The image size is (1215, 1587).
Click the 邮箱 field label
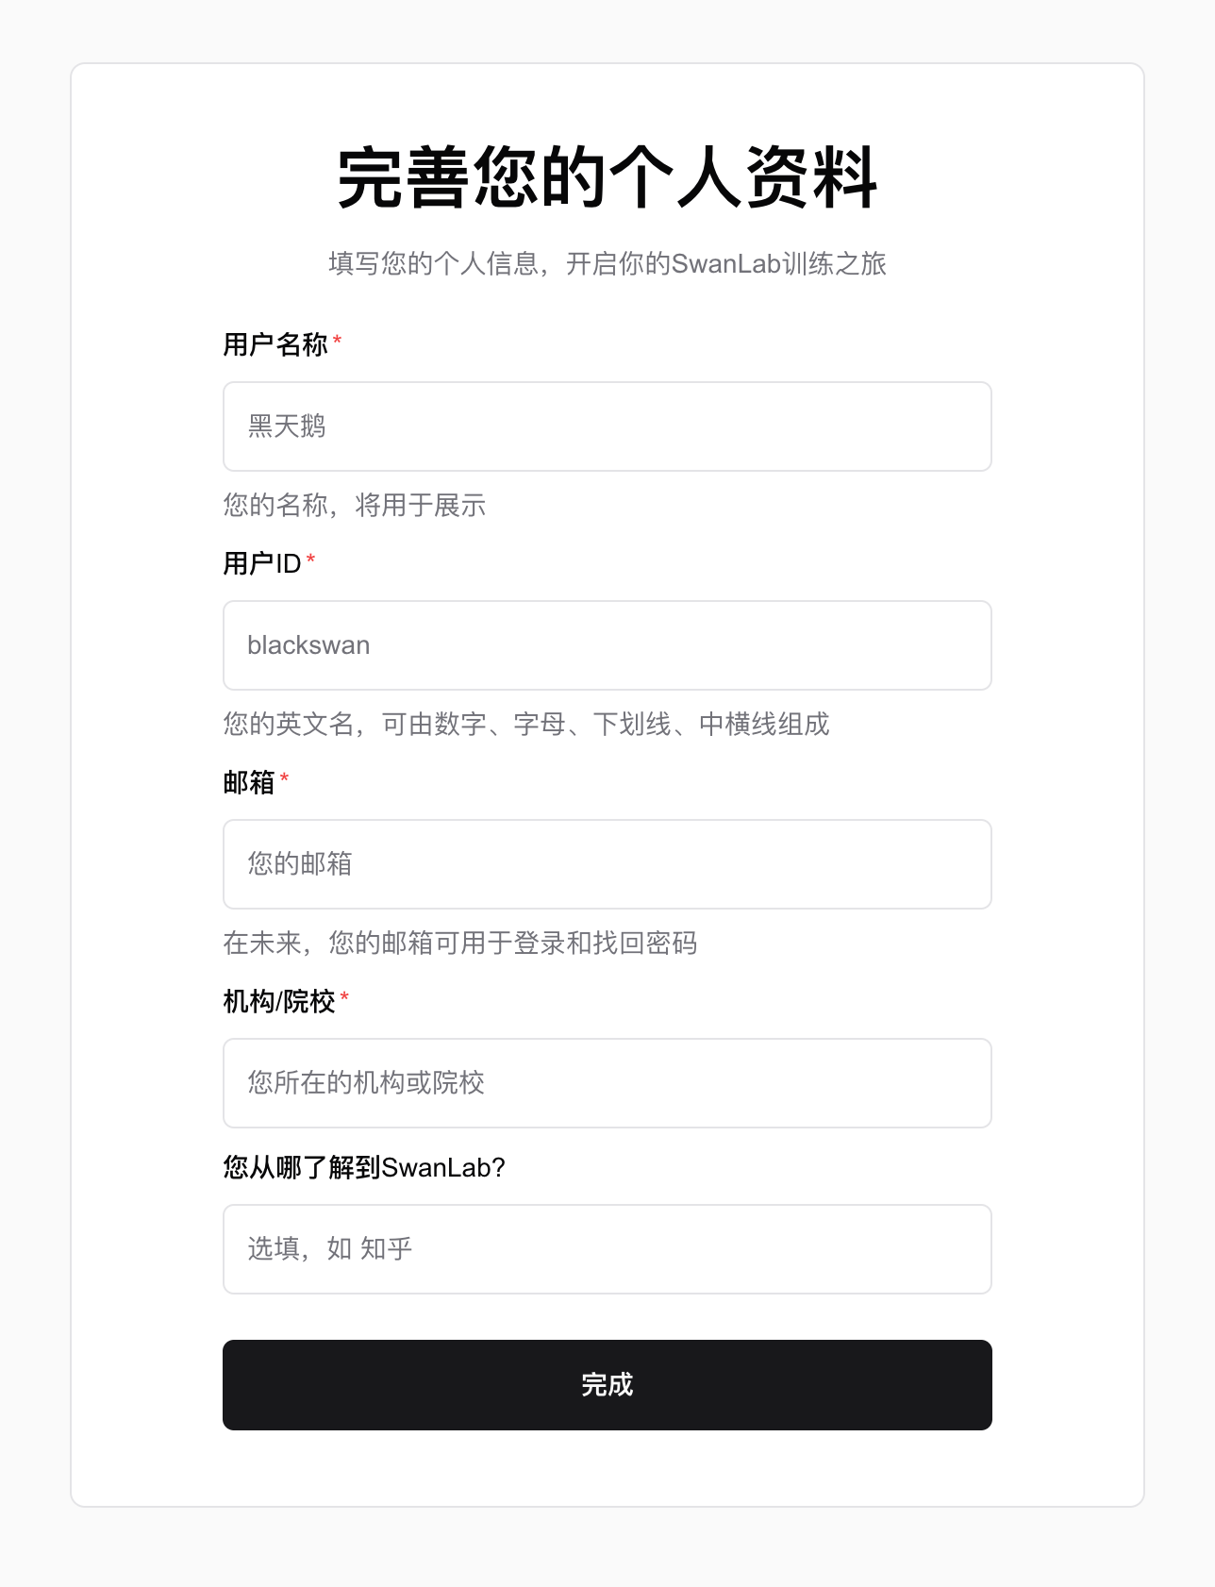point(249,782)
